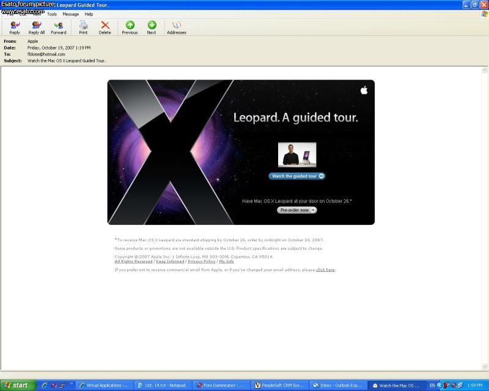Open the Help menu
Viewport: 489px width, 391px height.
click(x=89, y=14)
